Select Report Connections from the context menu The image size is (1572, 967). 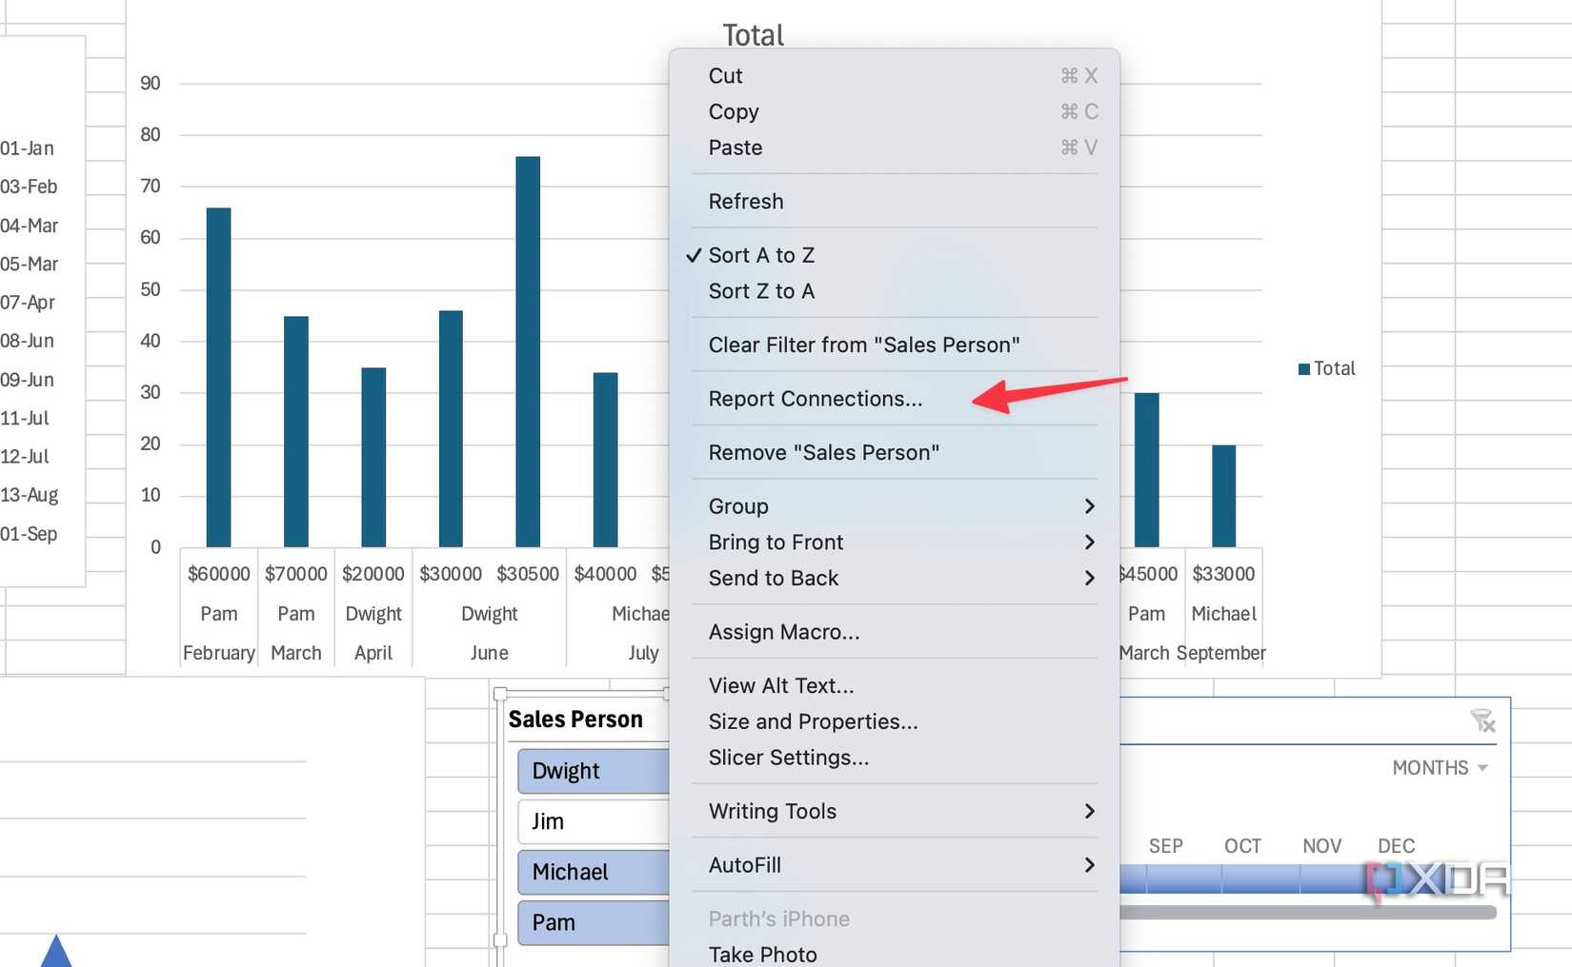click(x=816, y=399)
